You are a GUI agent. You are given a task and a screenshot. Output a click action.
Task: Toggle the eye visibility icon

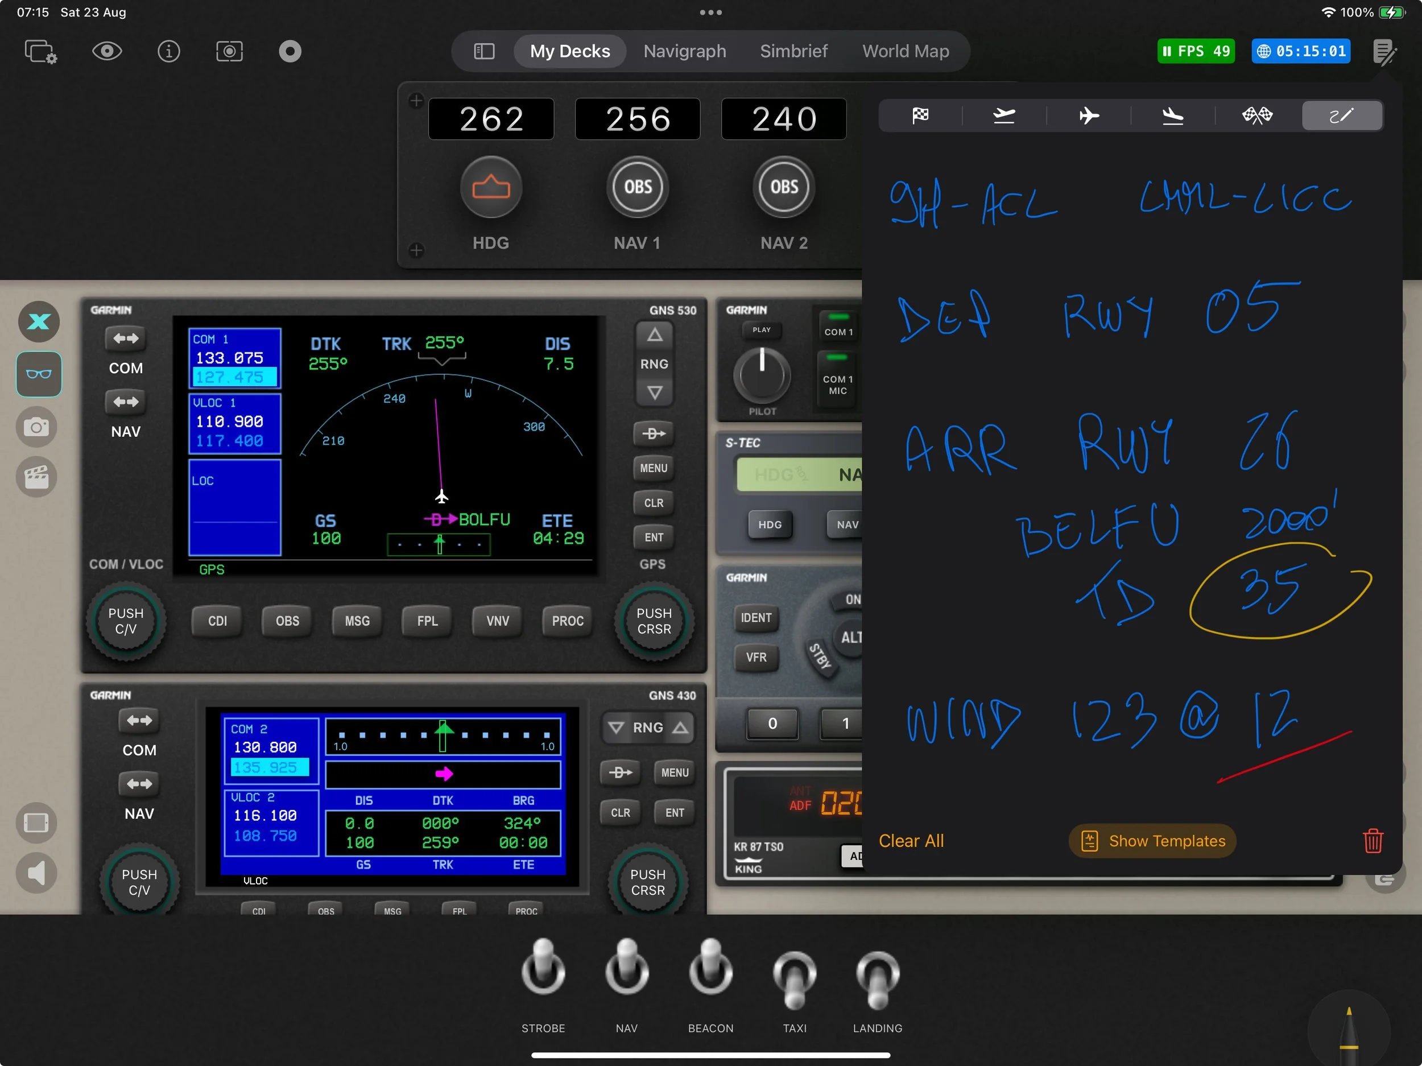[x=107, y=51]
